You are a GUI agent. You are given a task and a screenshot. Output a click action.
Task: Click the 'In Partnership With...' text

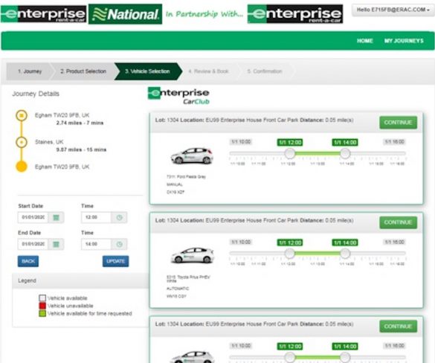click(204, 14)
